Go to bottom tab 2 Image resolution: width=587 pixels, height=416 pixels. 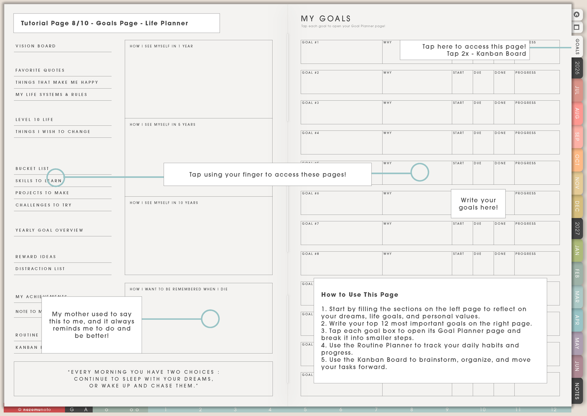201,409
